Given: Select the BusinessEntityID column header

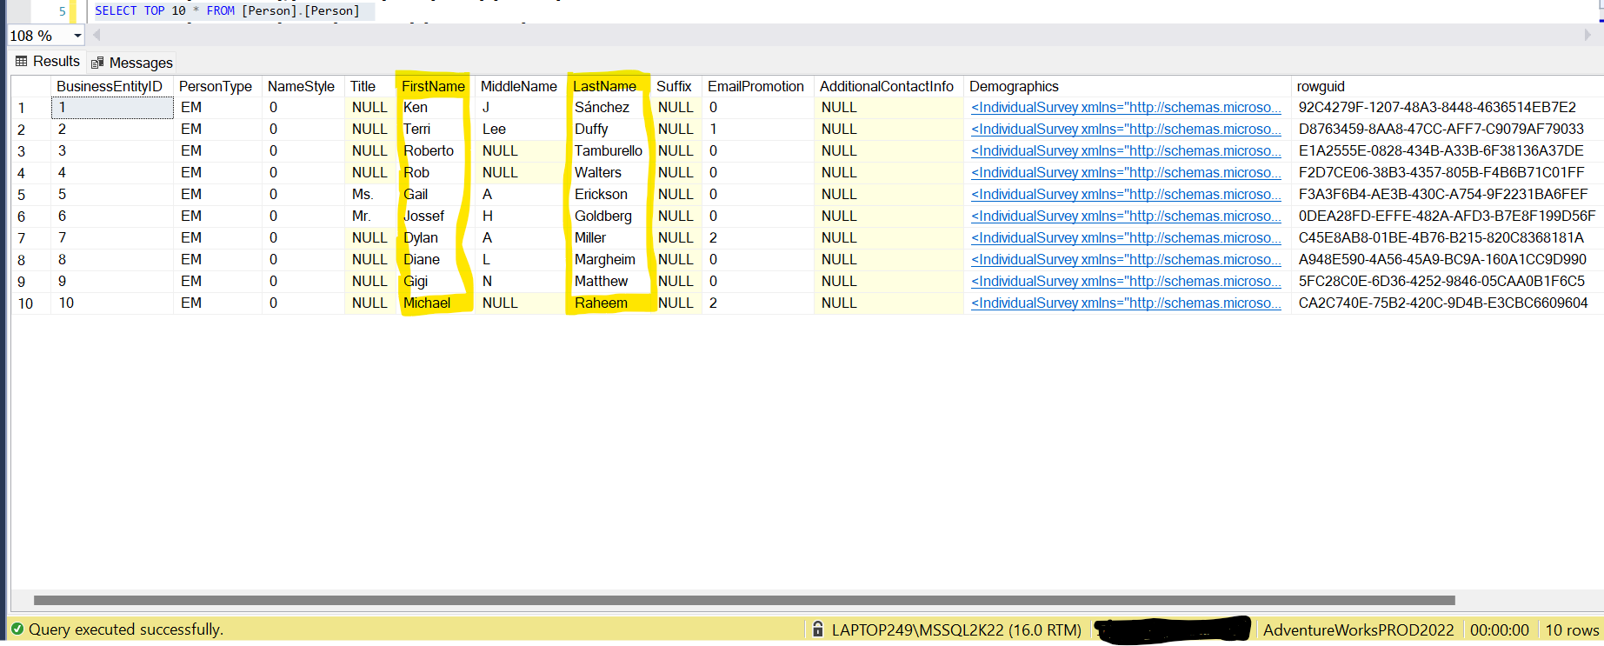Looking at the screenshot, I should 110,86.
